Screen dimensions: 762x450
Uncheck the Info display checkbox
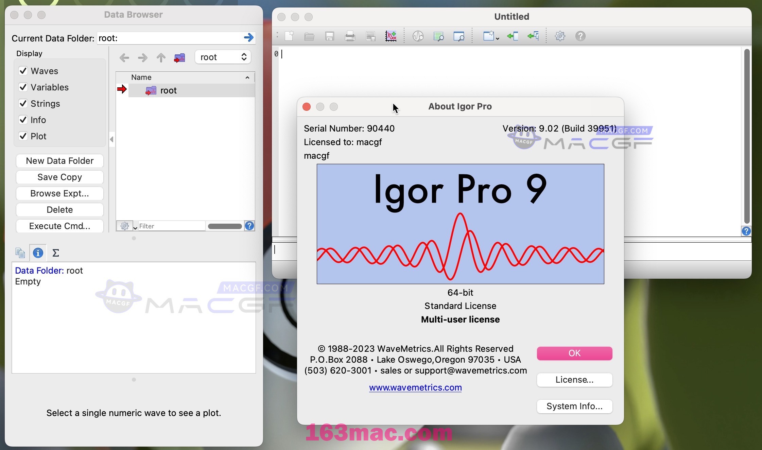click(x=23, y=120)
